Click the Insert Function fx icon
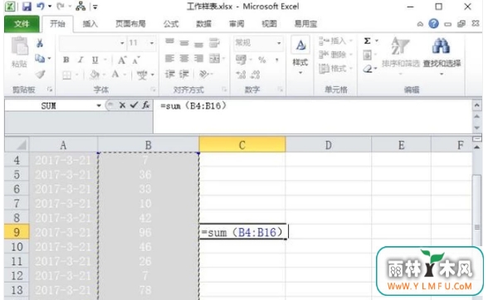This screenshot has width=488, height=300. pyautogui.click(x=146, y=105)
